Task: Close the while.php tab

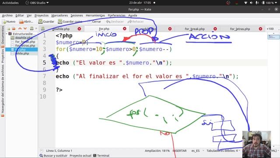Action: click(x=170, y=29)
